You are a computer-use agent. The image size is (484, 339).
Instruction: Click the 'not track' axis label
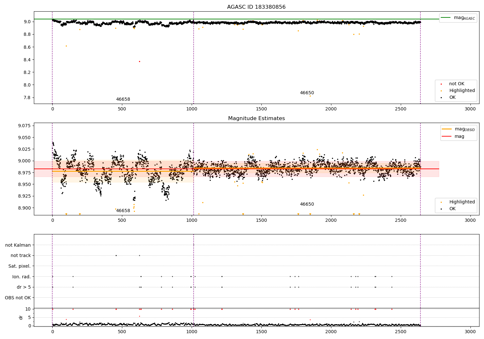pyautogui.click(x=21, y=256)
